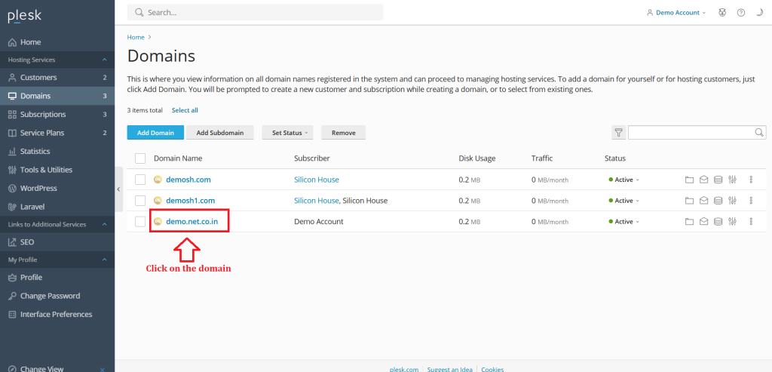Open Tools & Utilities in the sidebar
The width and height of the screenshot is (772, 372).
pos(57,170)
